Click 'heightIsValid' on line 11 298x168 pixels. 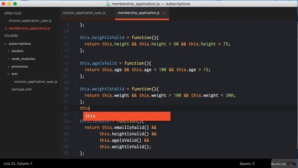pyautogui.click(x=108, y=37)
